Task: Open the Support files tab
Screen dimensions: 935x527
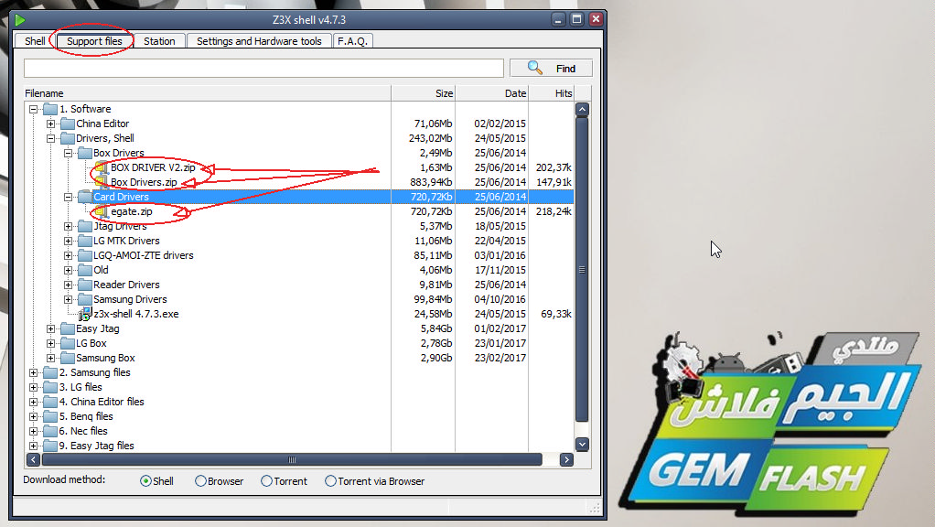Action: [x=94, y=41]
